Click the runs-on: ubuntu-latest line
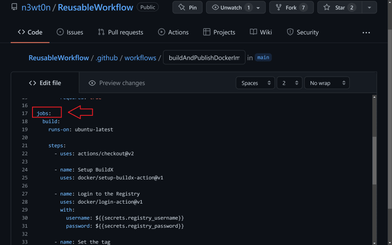Viewport: 392px width, 245px height. [x=81, y=130]
